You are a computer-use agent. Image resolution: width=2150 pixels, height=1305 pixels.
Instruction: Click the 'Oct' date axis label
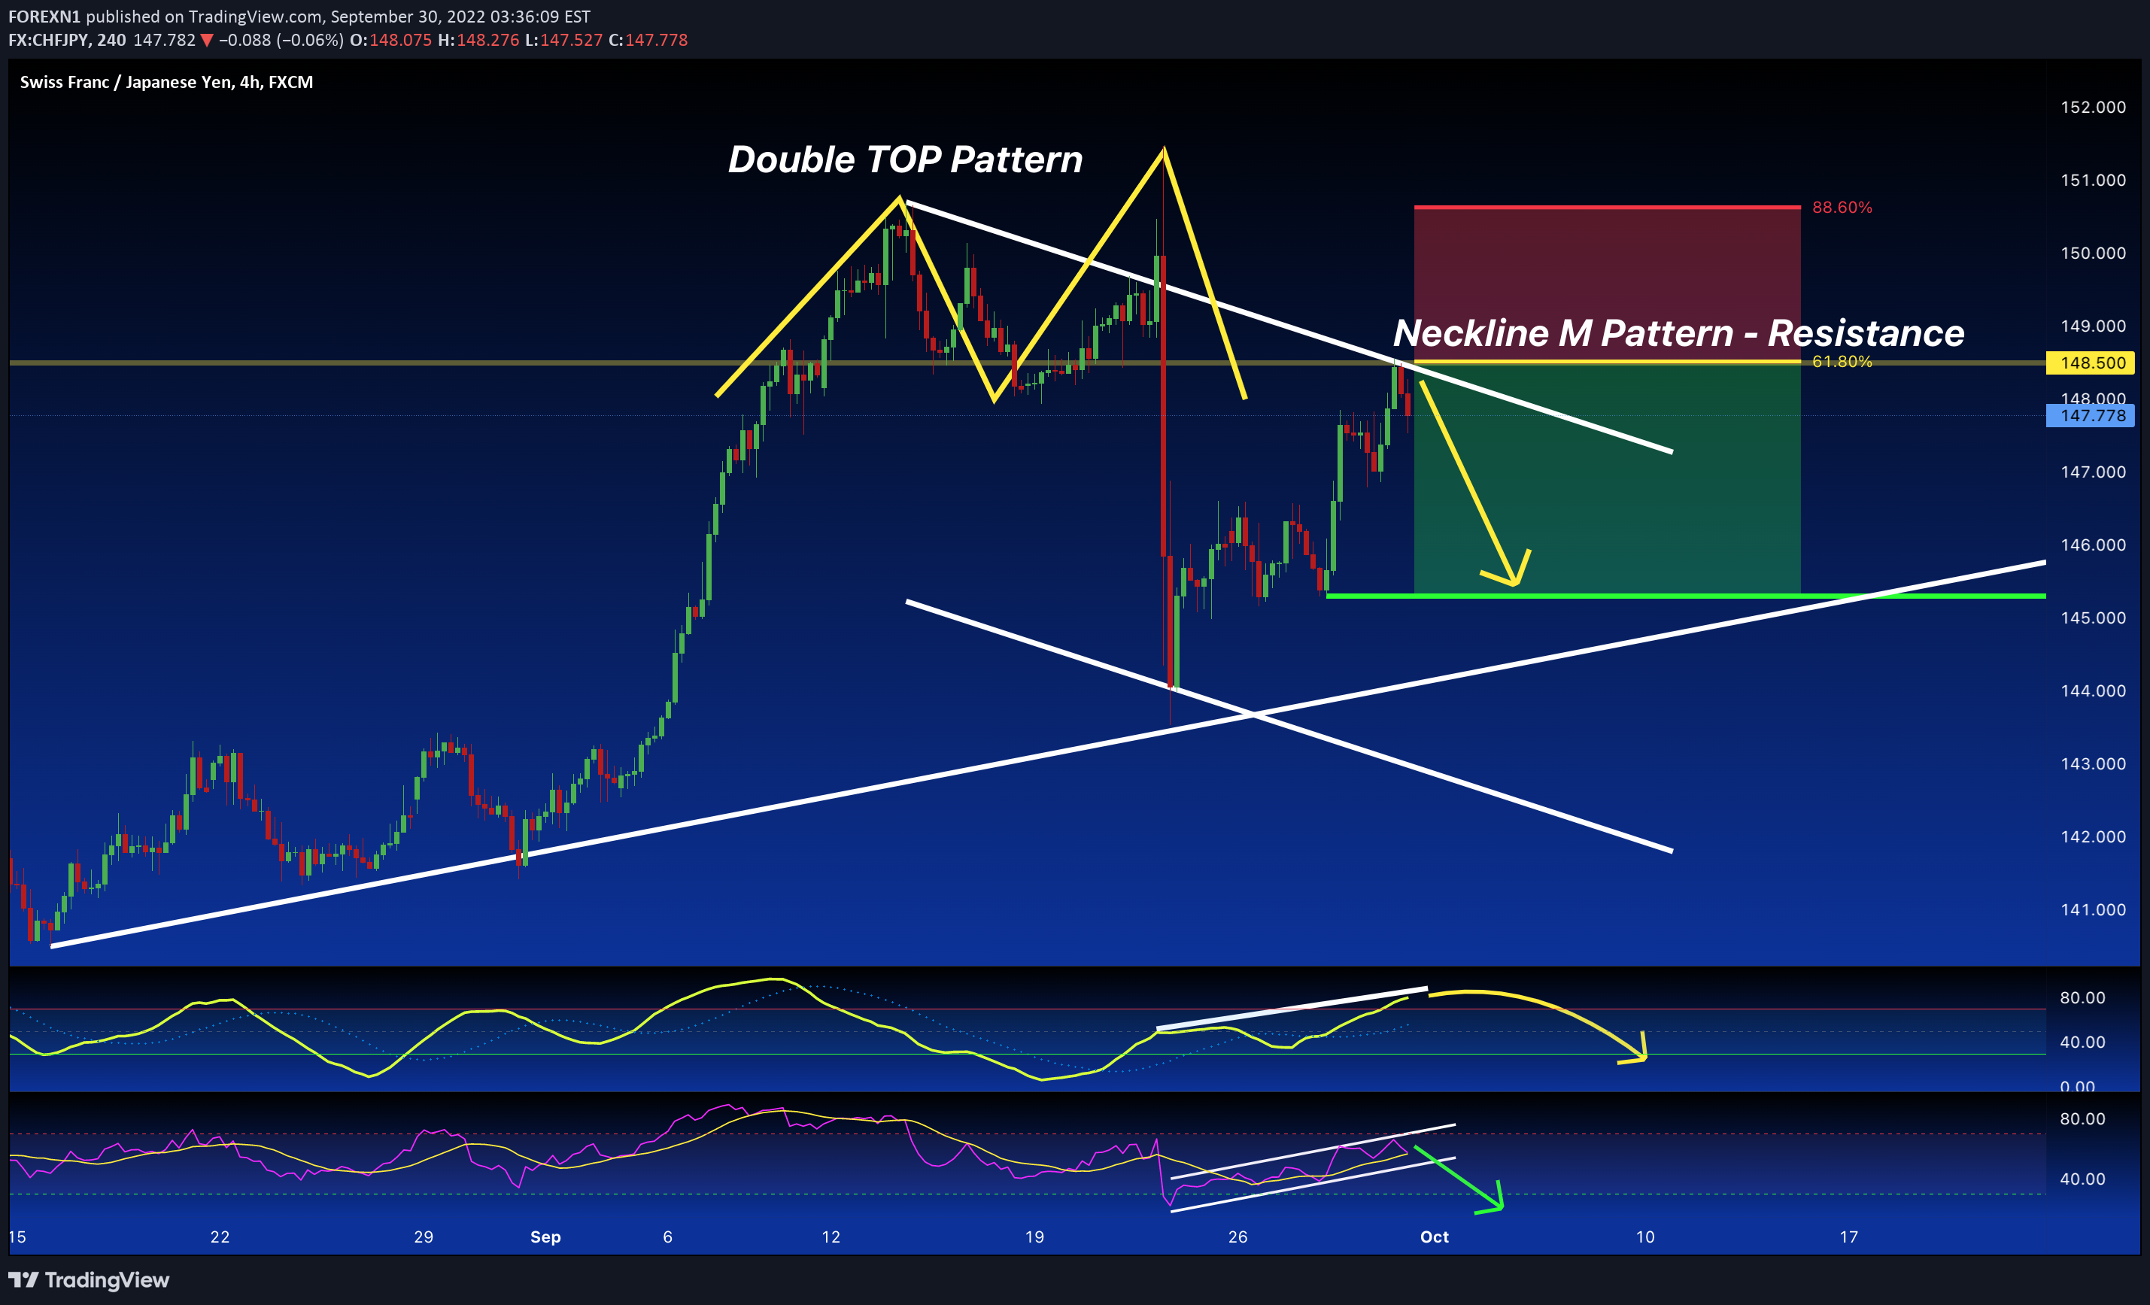pyautogui.click(x=1435, y=1237)
